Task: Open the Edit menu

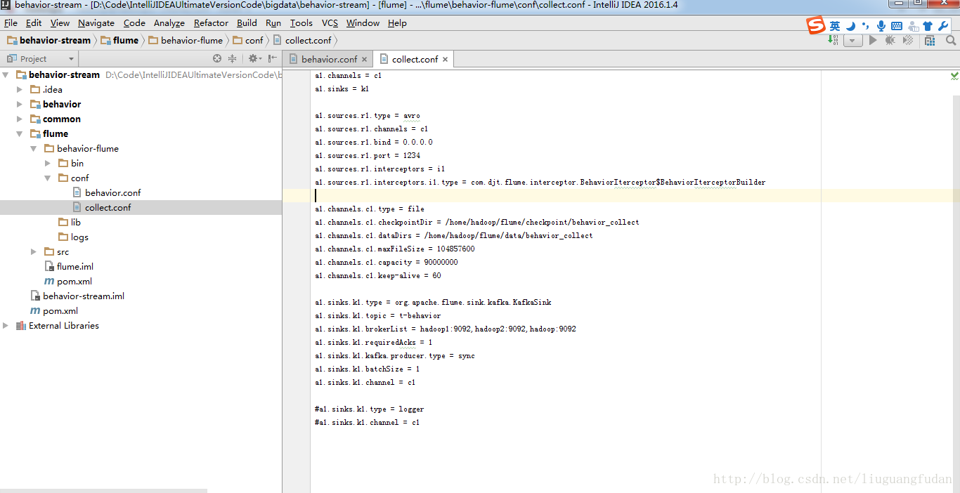Action: 34,22
